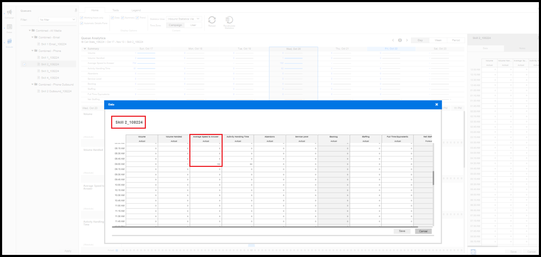Click the vertical scrollbar in Data dialog
This screenshot has width=541, height=257.
pos(433,178)
